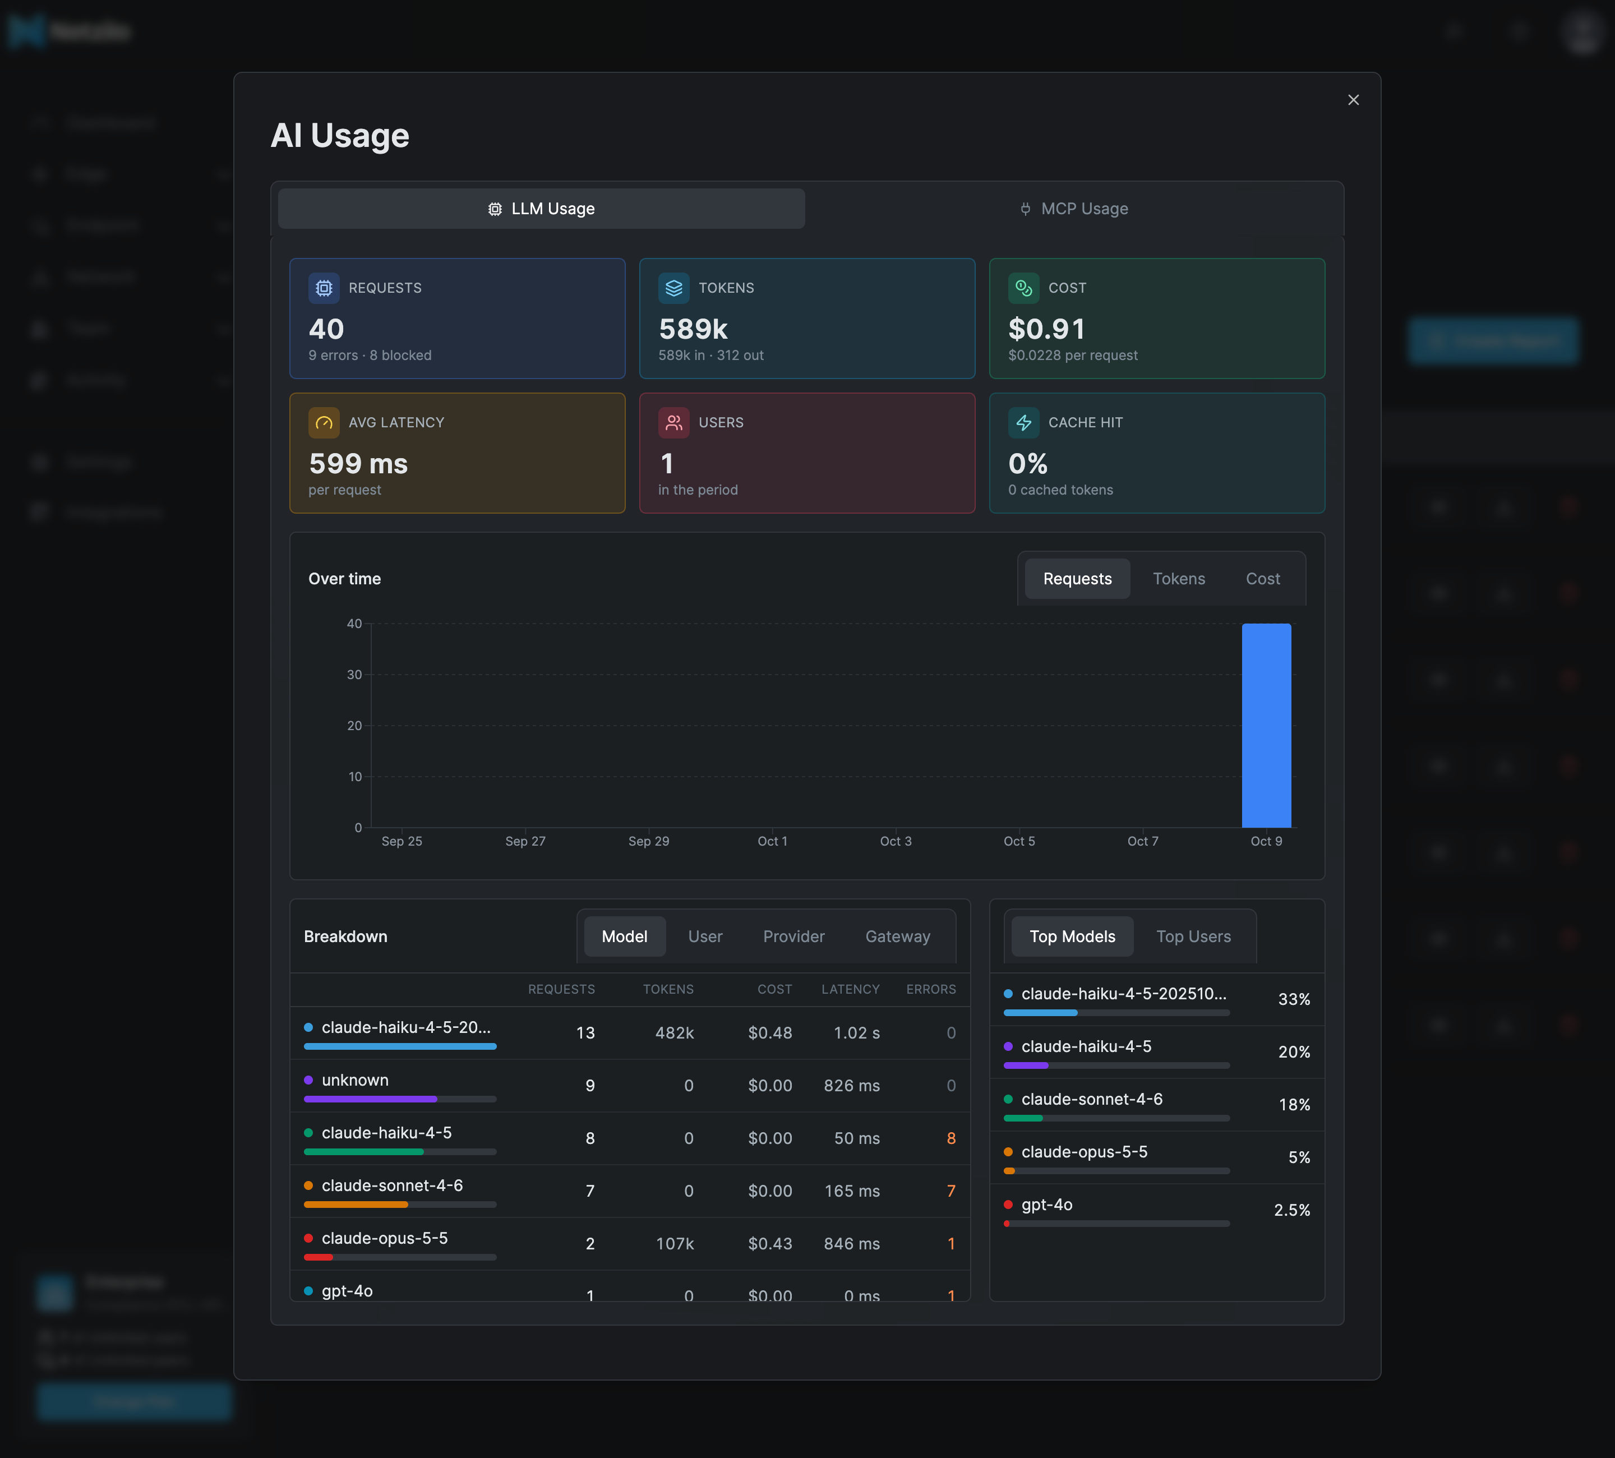Click the claude-sonnet-4-6 usage bar in Top Models
Image resolution: width=1615 pixels, height=1458 pixels.
pyautogui.click(x=1116, y=1118)
